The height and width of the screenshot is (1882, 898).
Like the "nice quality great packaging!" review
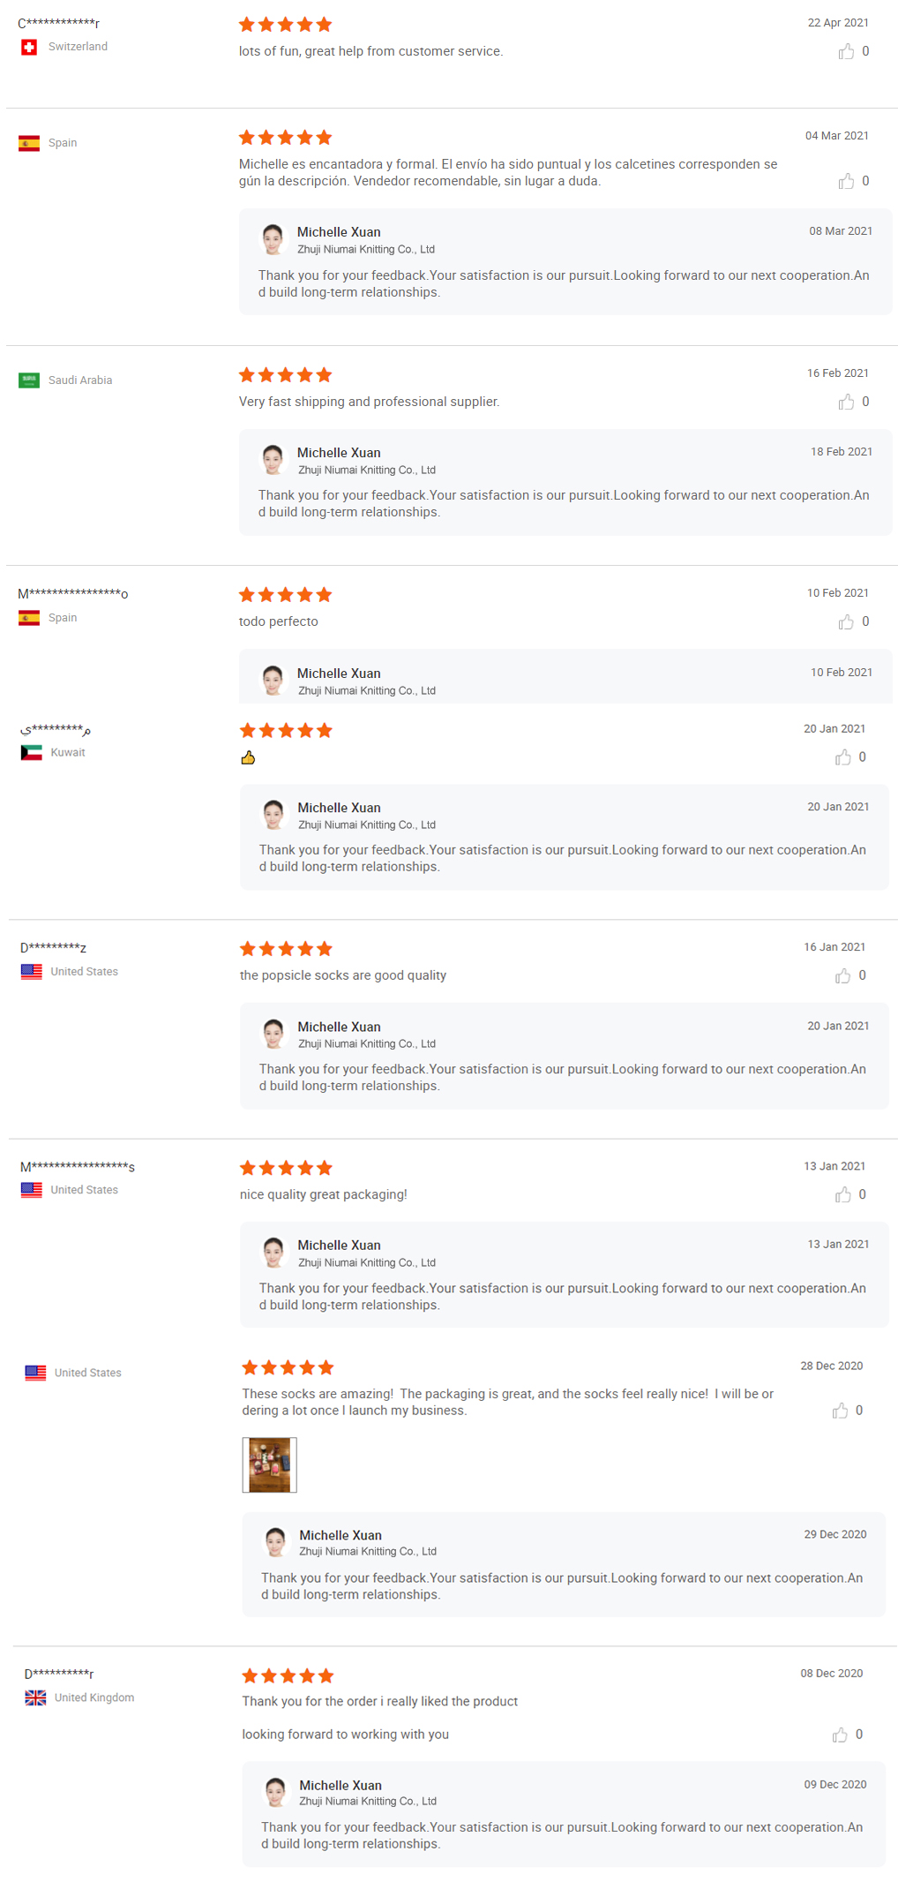coord(843,1195)
